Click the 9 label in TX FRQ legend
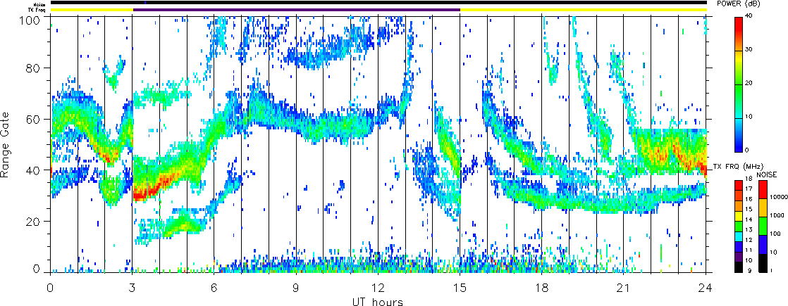 [750, 270]
